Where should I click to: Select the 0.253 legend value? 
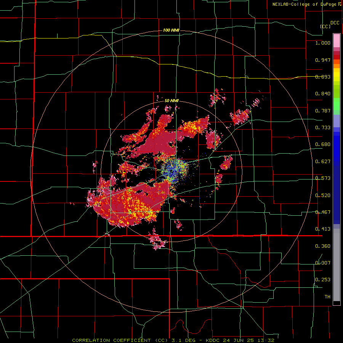coord(323,280)
